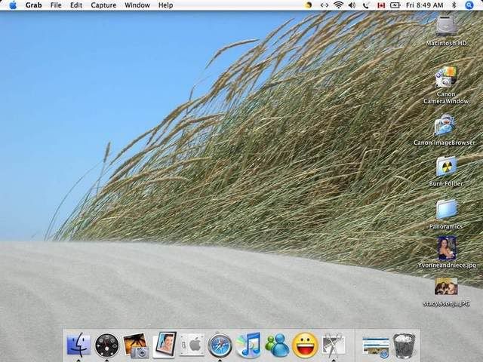
Task: Launch Yahoo Messenger smiley icon
Action: (x=304, y=345)
